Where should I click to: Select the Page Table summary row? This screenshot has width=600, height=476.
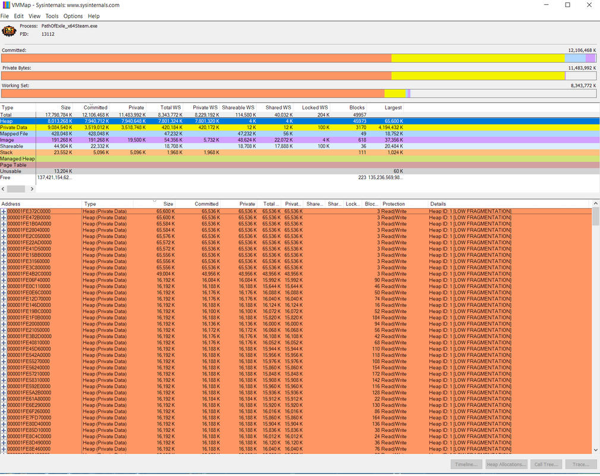(300, 165)
